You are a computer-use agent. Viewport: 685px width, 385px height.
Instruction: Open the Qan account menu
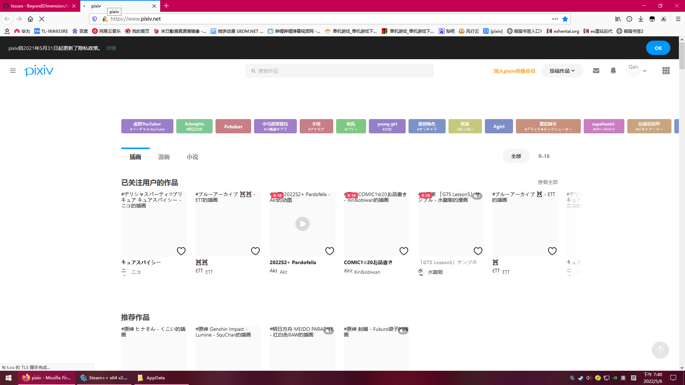click(x=636, y=71)
